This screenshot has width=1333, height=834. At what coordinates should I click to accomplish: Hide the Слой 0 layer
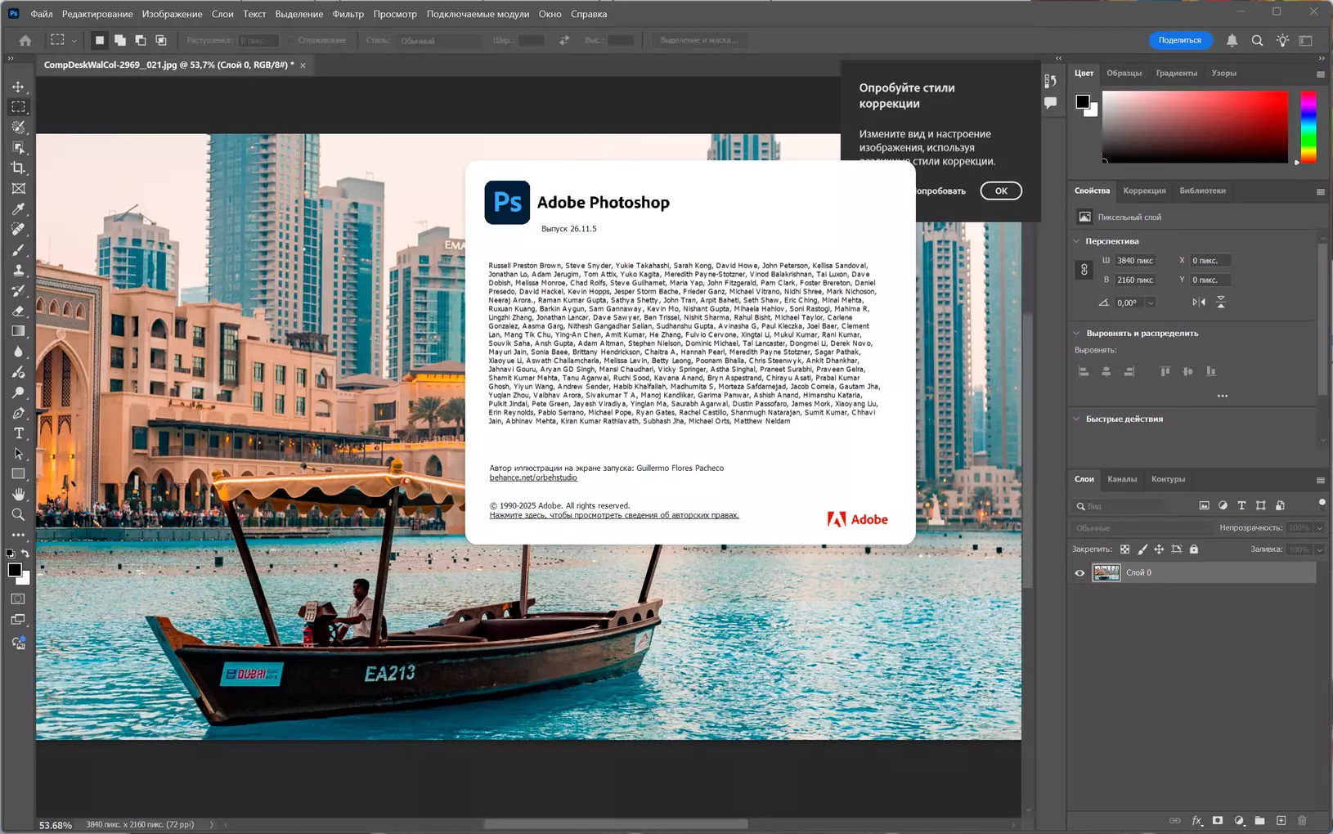[1079, 573]
